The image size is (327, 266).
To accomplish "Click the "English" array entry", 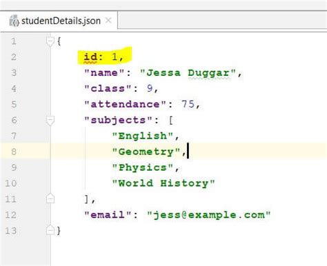I will click(143, 136).
